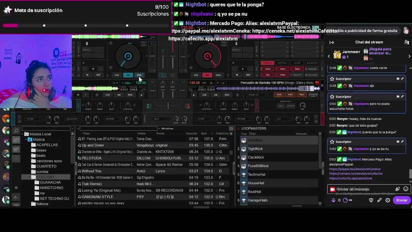This screenshot has height=232, width=412.
Task: Sort the track list by Duración column
Action: (191, 133)
